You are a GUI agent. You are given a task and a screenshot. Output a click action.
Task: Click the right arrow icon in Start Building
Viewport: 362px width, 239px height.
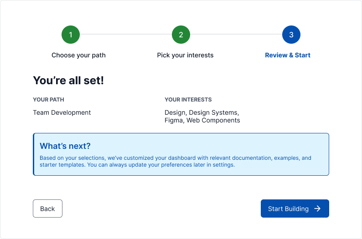[x=318, y=208]
